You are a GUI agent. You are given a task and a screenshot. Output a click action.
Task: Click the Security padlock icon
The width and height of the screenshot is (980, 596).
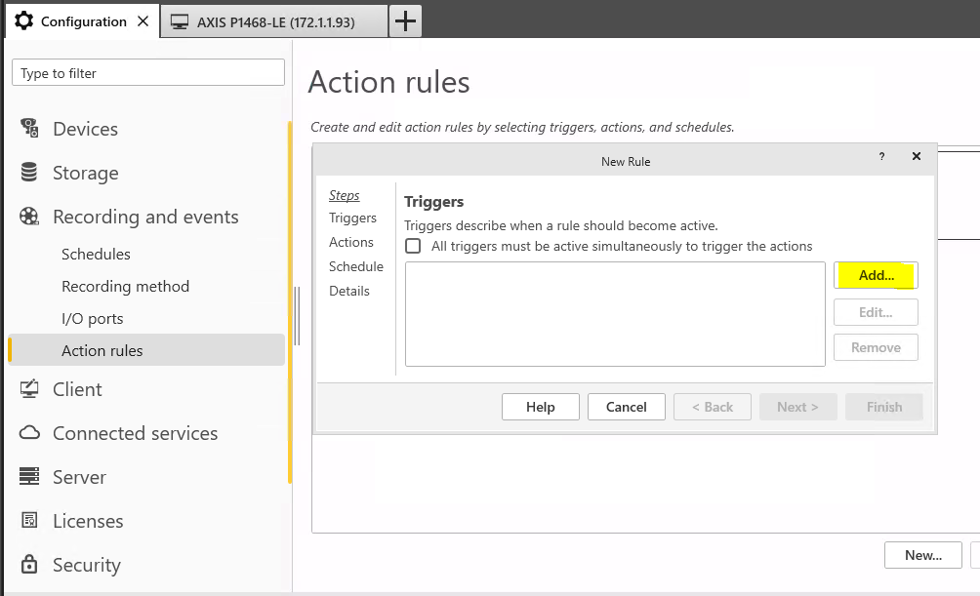coord(29,564)
